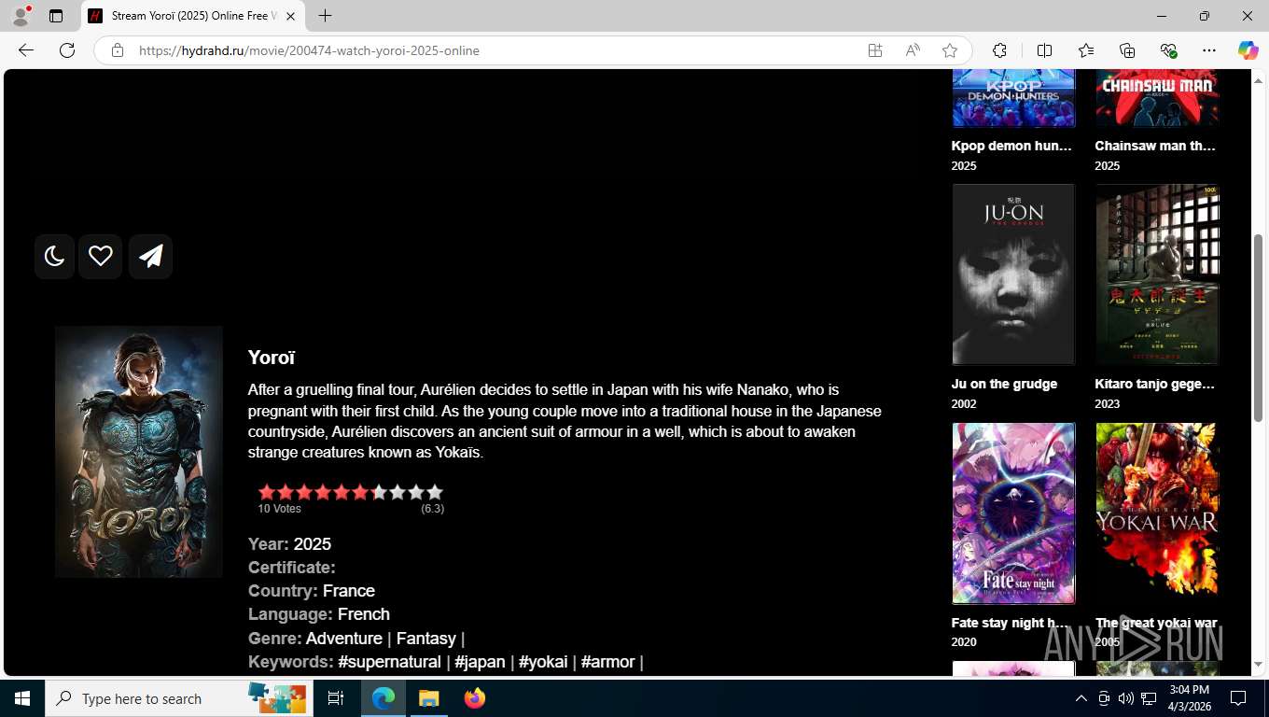This screenshot has height=717, width=1269.
Task: Open Collections panel
Action: coord(1127,50)
